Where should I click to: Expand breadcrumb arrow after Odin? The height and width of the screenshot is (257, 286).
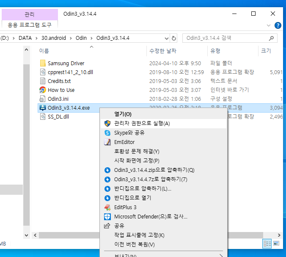[x=91, y=38]
